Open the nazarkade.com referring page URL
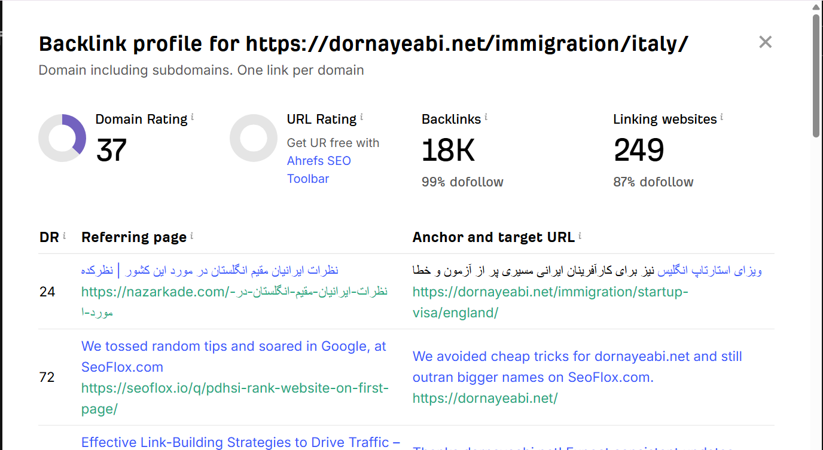 pos(234,292)
